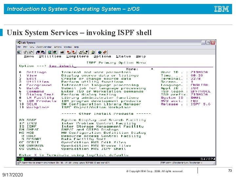Open the Display setup toolbar icon
The image size is (236, 177).
click(50, 52)
